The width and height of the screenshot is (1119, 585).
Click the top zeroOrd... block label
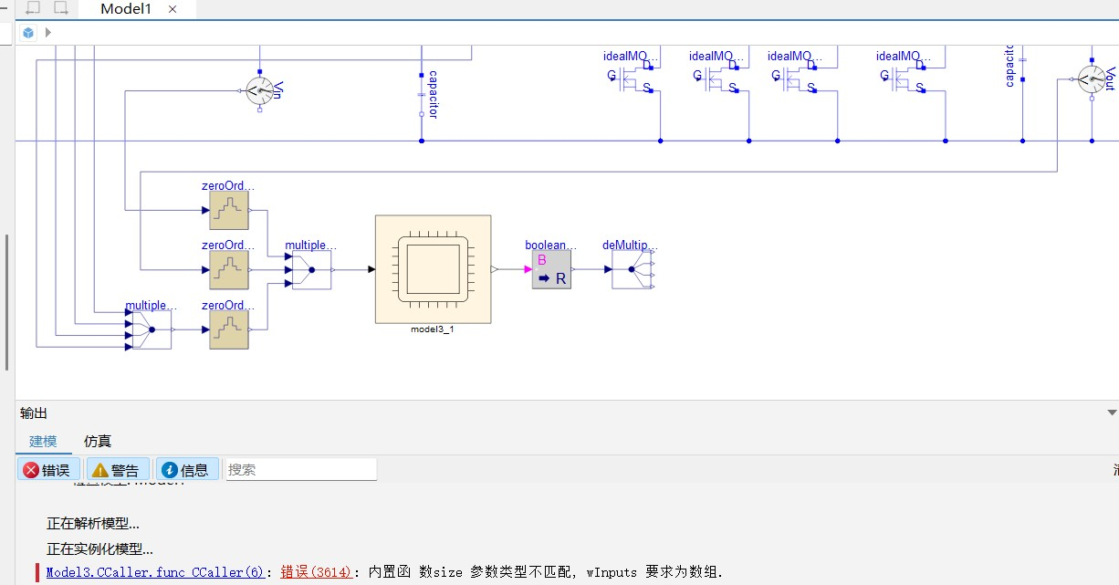228,185
